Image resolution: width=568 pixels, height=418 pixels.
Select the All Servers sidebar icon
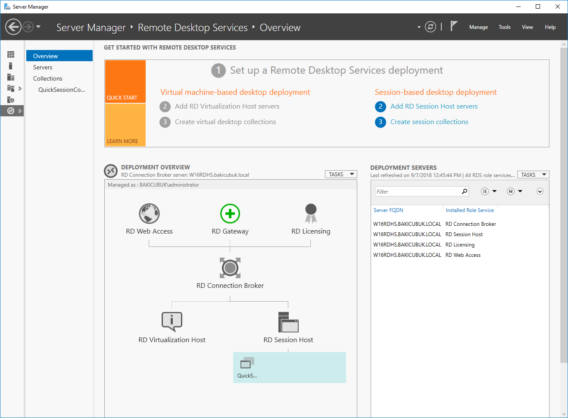11,77
